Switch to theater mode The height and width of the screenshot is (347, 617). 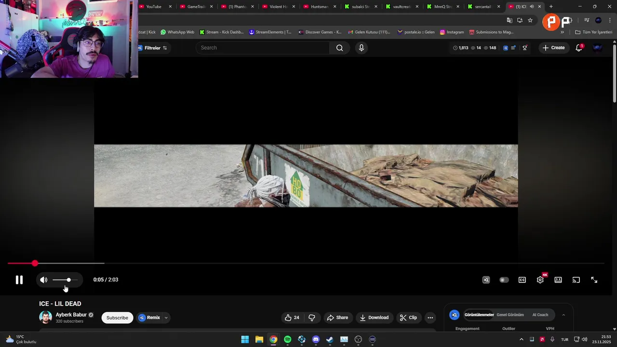(x=558, y=280)
